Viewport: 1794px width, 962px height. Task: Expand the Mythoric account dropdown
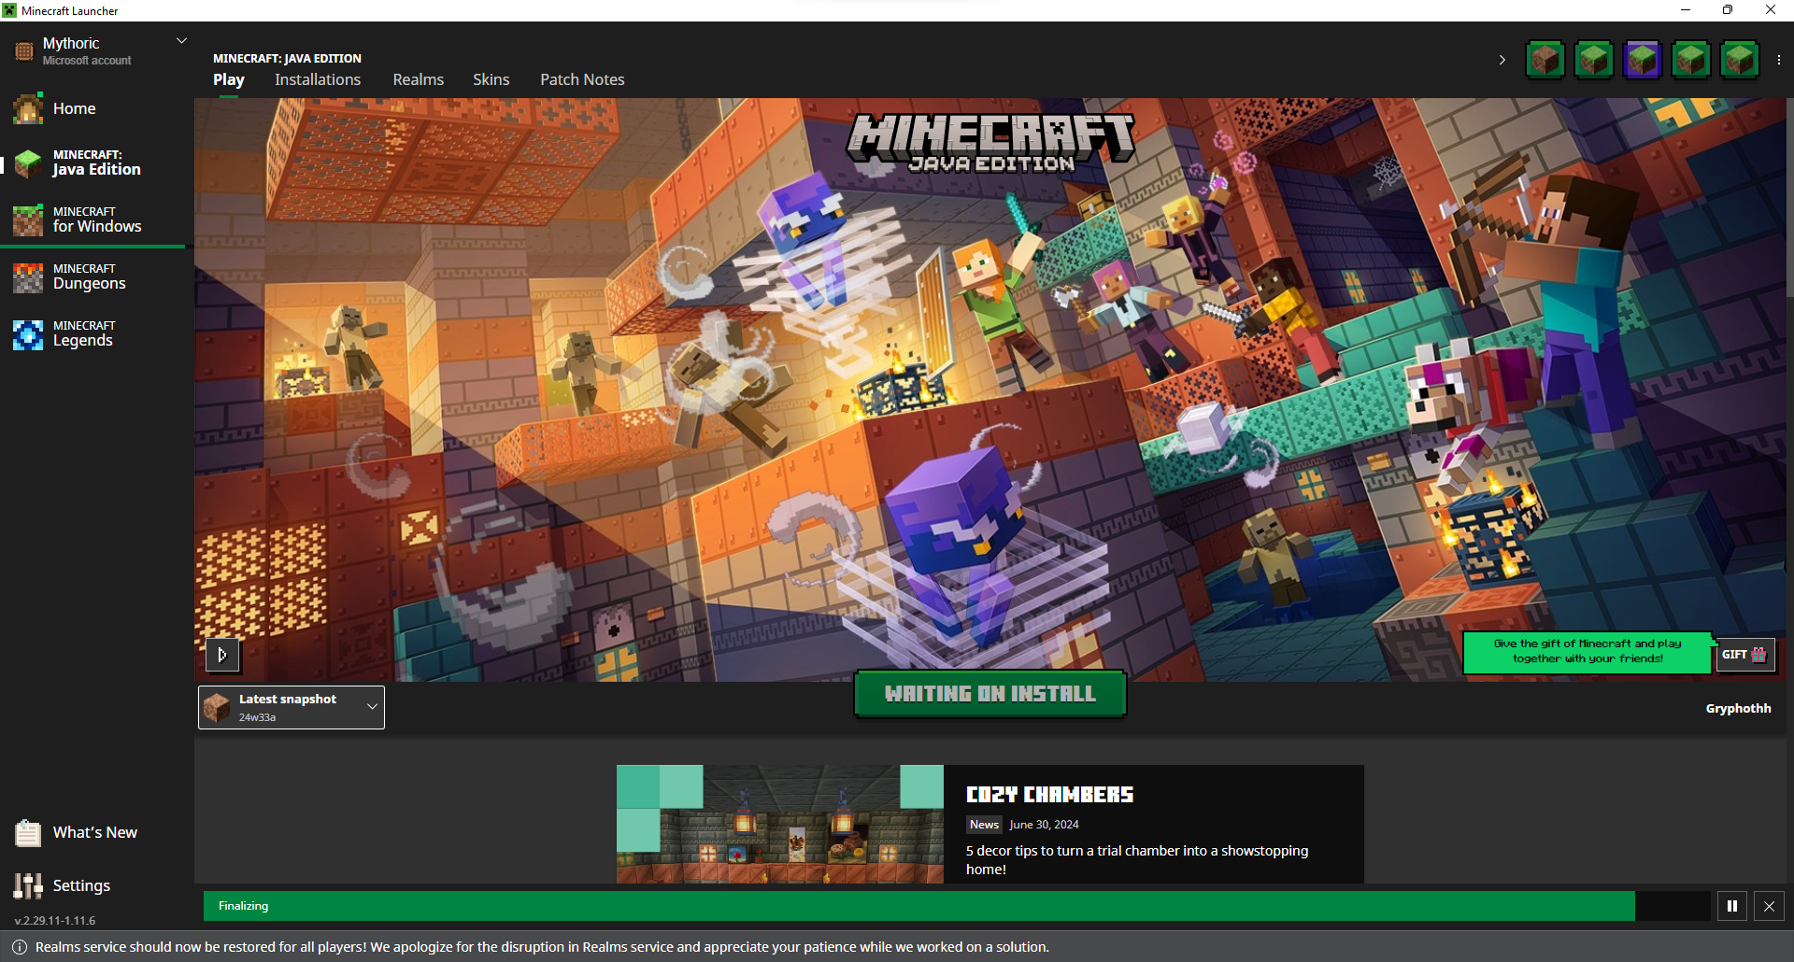click(x=182, y=41)
